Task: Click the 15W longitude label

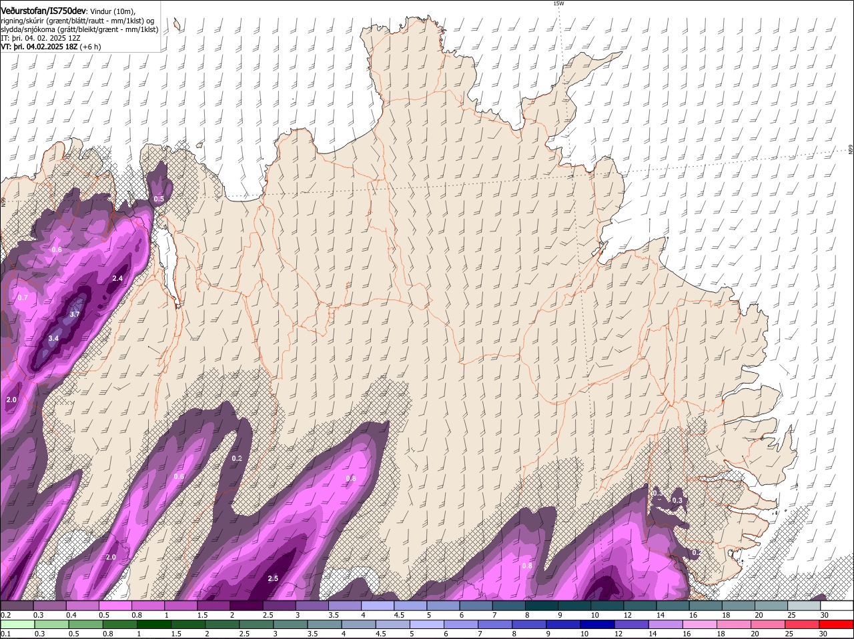Action: tap(558, 3)
